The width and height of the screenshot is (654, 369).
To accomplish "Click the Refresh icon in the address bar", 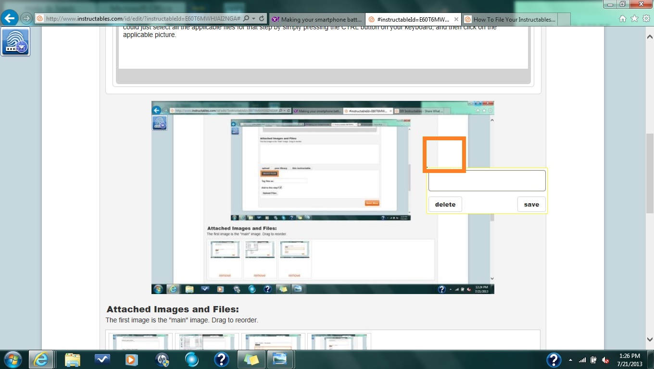I will (262, 19).
